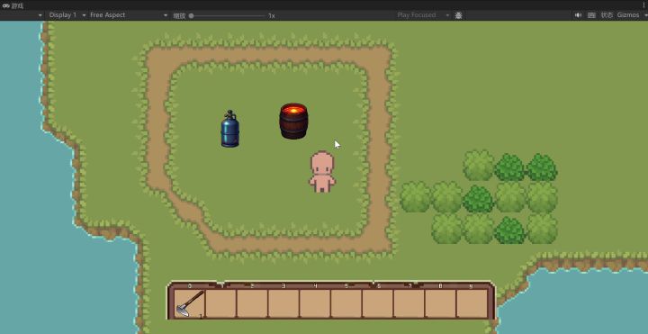Click the dark green bush in middle bush row

[478, 198]
